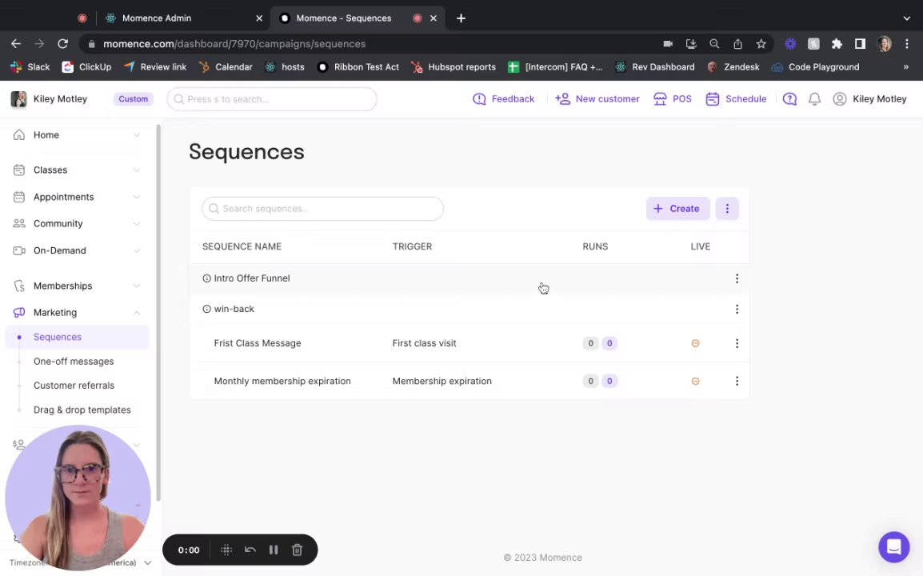Open options for Intro Offer Funnel

point(737,278)
